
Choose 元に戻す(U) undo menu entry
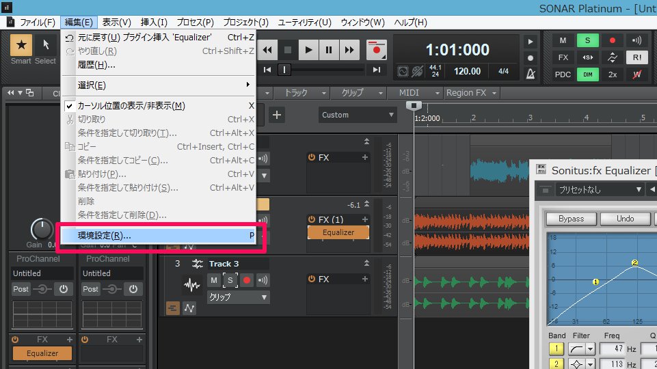159,38
